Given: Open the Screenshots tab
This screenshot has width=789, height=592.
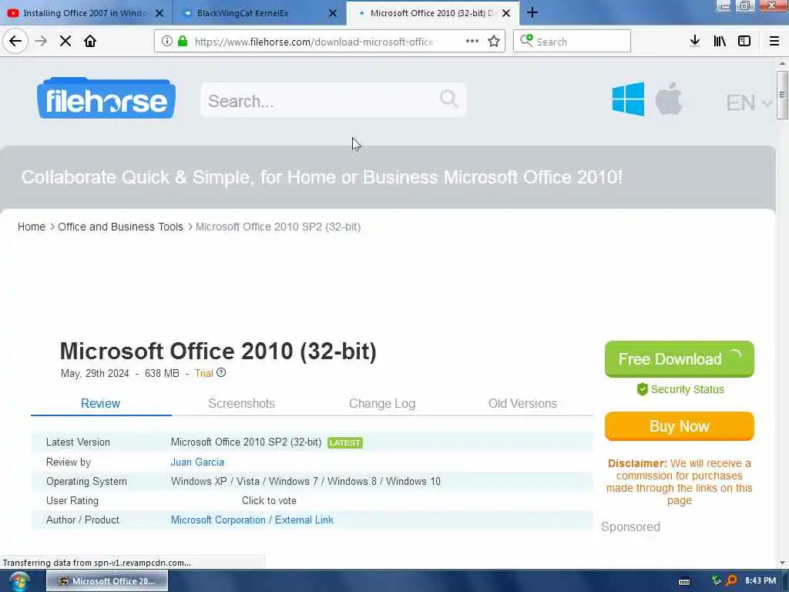Looking at the screenshot, I should pos(241,403).
